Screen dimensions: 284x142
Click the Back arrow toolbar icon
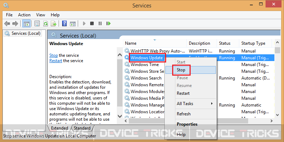[7, 23]
